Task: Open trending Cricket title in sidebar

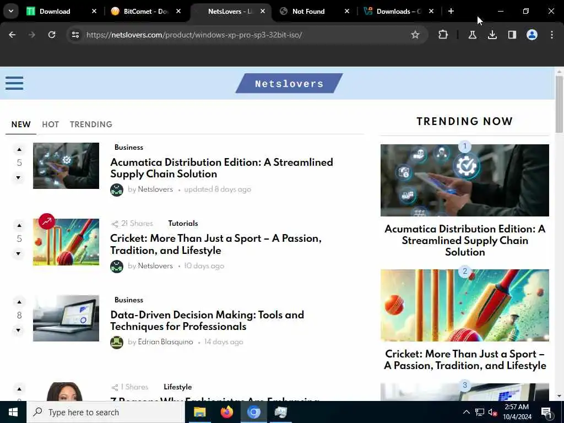Action: tap(465, 360)
